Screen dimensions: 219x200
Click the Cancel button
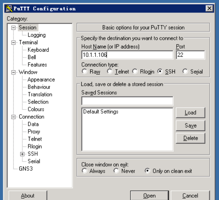pyautogui.click(x=190, y=196)
